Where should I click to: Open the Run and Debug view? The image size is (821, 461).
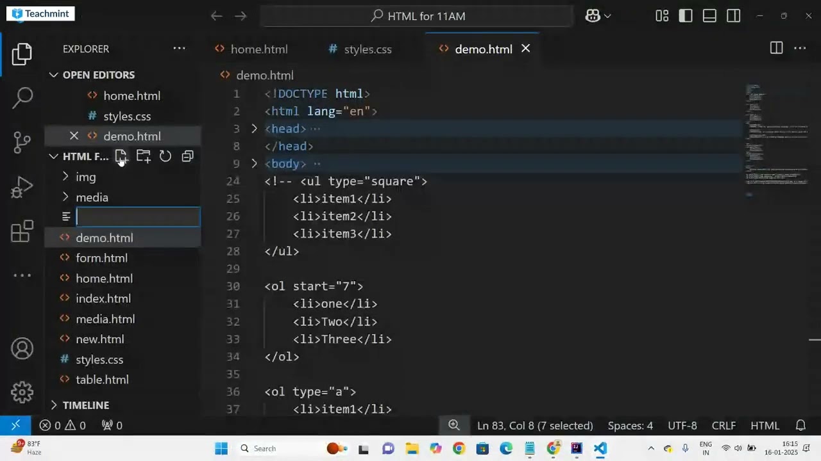click(x=22, y=187)
